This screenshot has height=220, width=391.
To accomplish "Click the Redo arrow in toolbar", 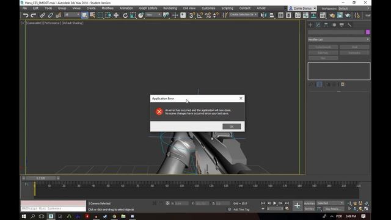I will click(x=34, y=15).
